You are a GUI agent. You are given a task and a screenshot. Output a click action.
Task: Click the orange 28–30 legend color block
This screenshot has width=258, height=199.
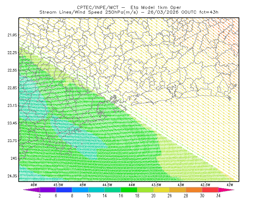pyautogui.click(x=194, y=190)
